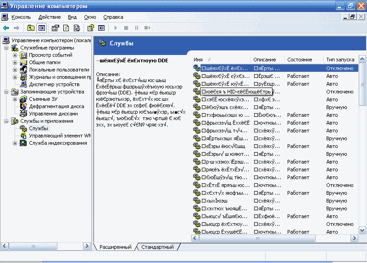Click the services list scroll-down arrow
The width and height of the screenshot is (367, 263).
(362, 230)
